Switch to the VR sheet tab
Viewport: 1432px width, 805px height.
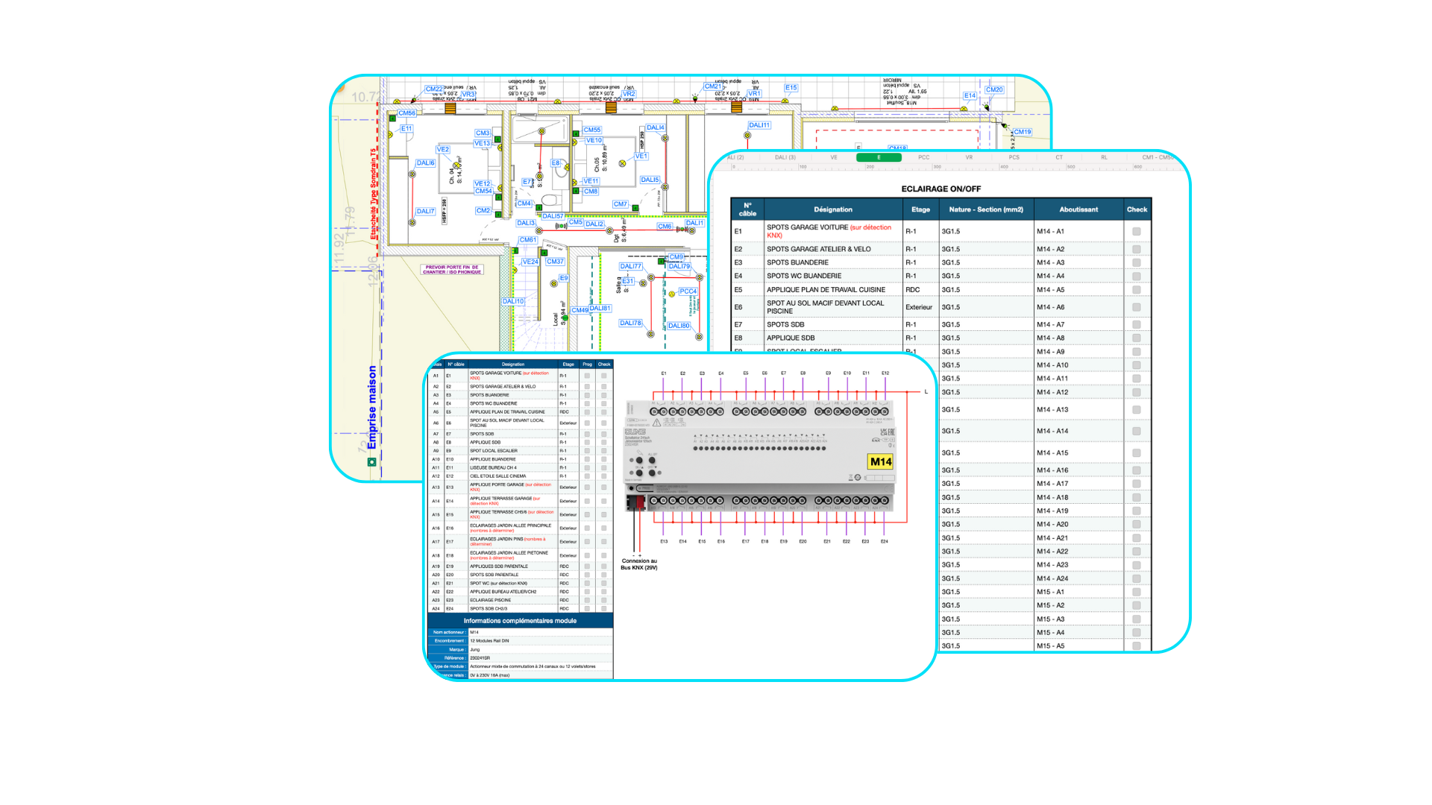pos(968,157)
